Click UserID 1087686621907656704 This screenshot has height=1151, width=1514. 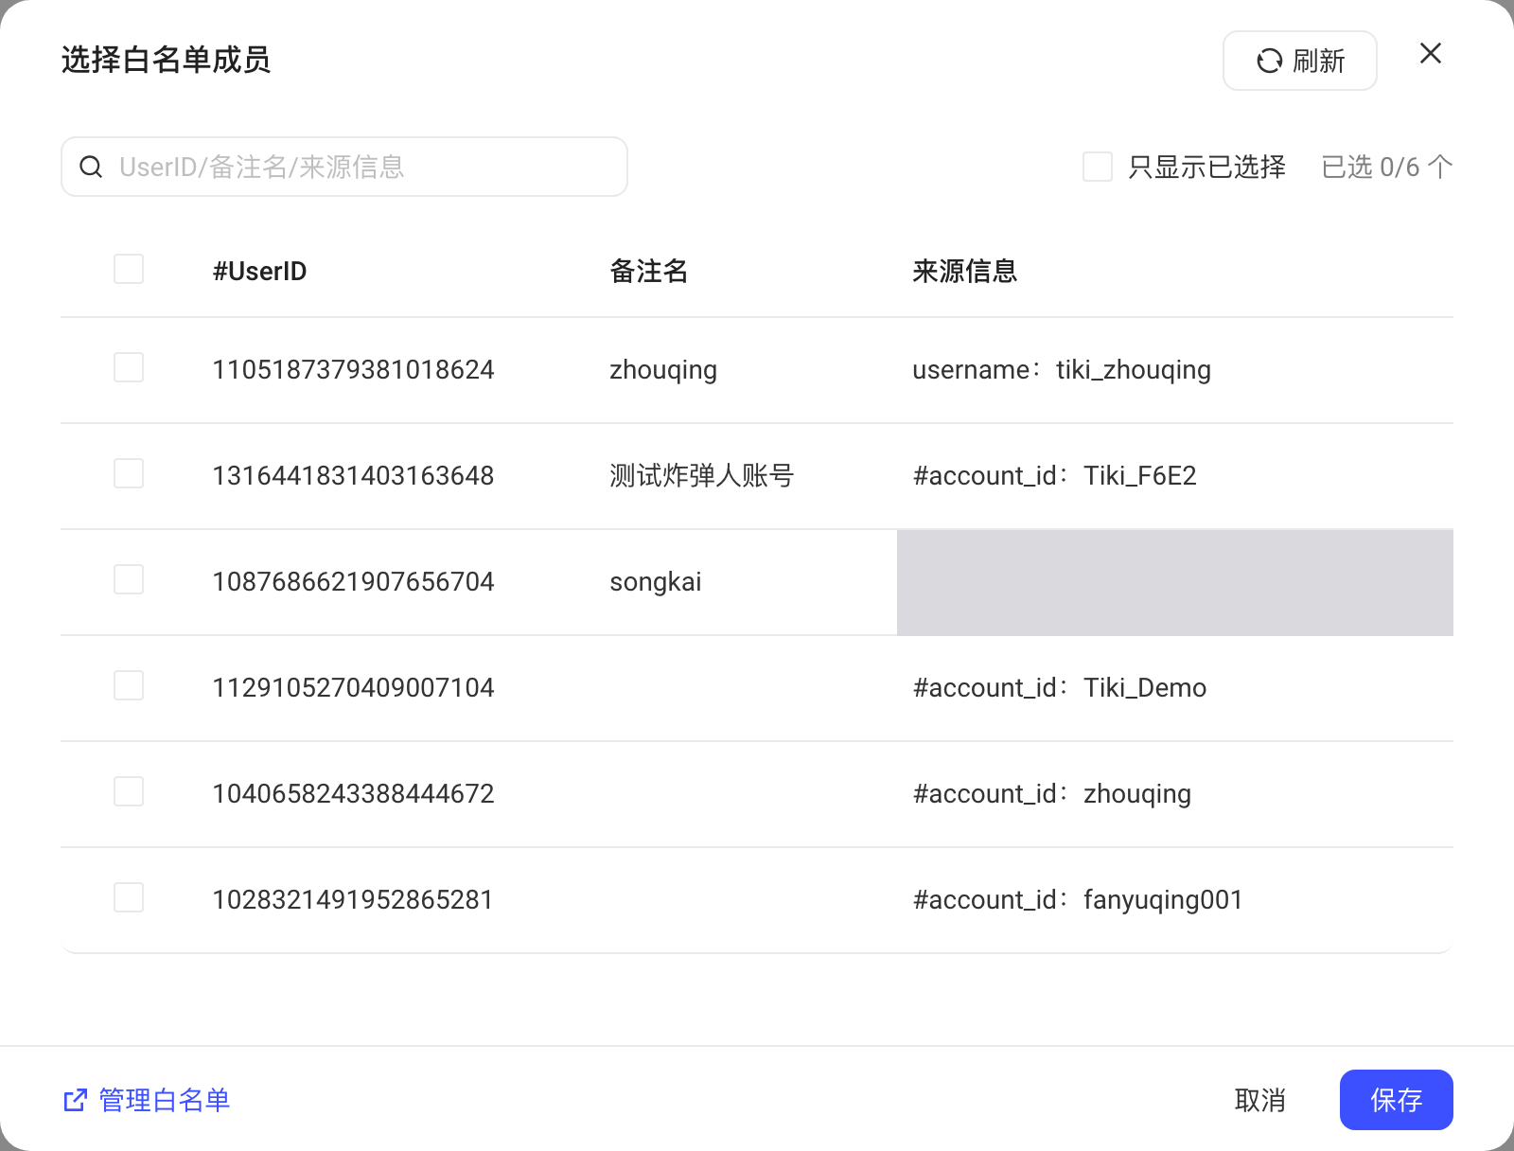(353, 582)
